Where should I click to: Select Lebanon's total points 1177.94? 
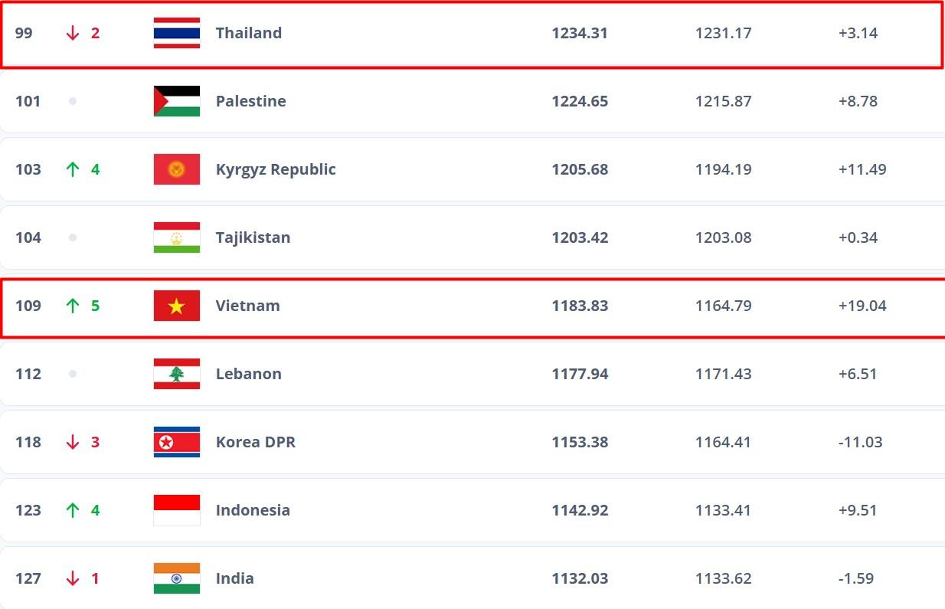coord(580,374)
